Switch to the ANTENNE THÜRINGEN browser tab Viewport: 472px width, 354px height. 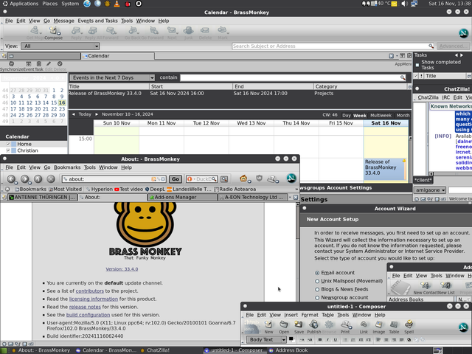coord(43,197)
